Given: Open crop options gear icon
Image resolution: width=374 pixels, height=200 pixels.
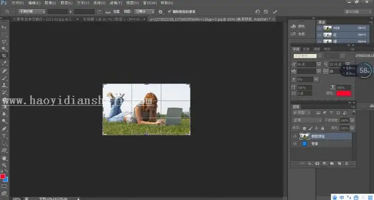Looking at the screenshot, I should tap(160, 12).
